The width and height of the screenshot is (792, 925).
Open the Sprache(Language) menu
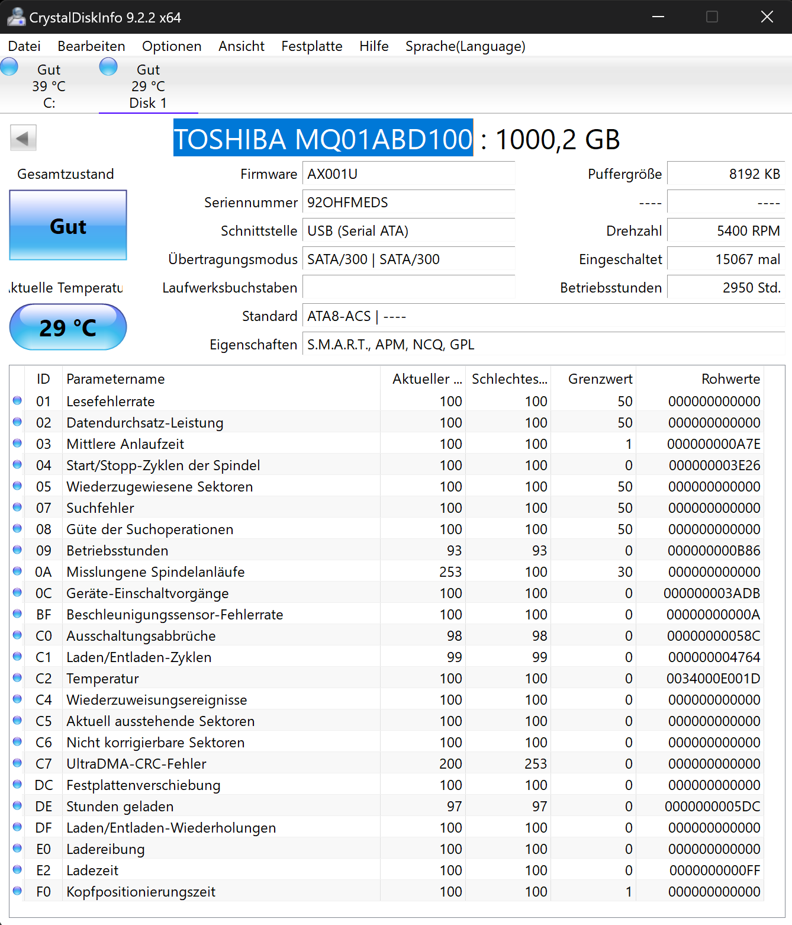click(465, 46)
